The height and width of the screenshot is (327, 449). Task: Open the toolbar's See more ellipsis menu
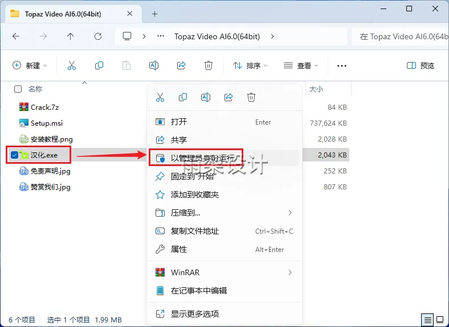[x=342, y=66]
